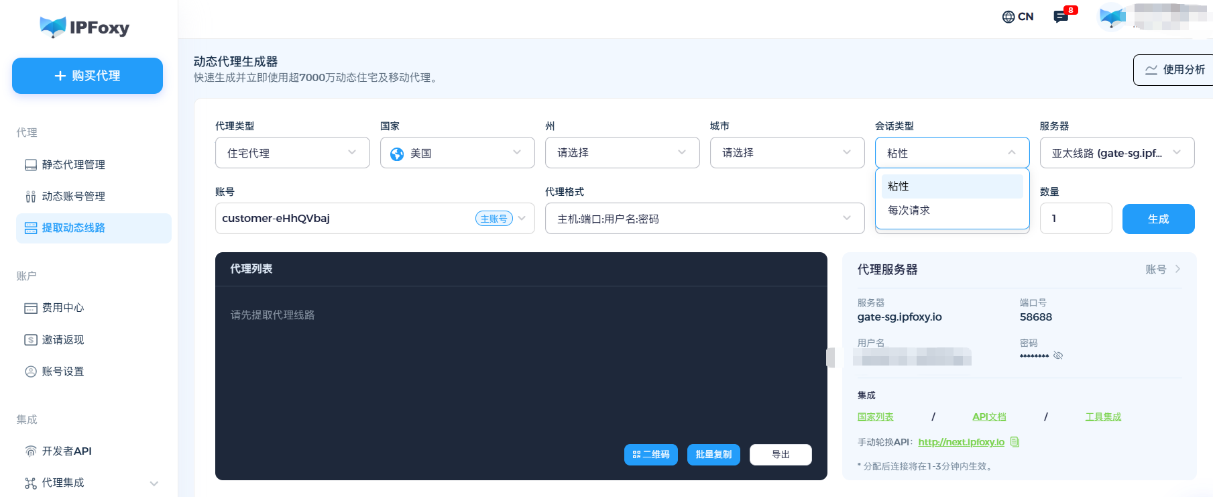Click port value 58688
Viewport: 1213px width, 497px height.
[x=1036, y=317]
